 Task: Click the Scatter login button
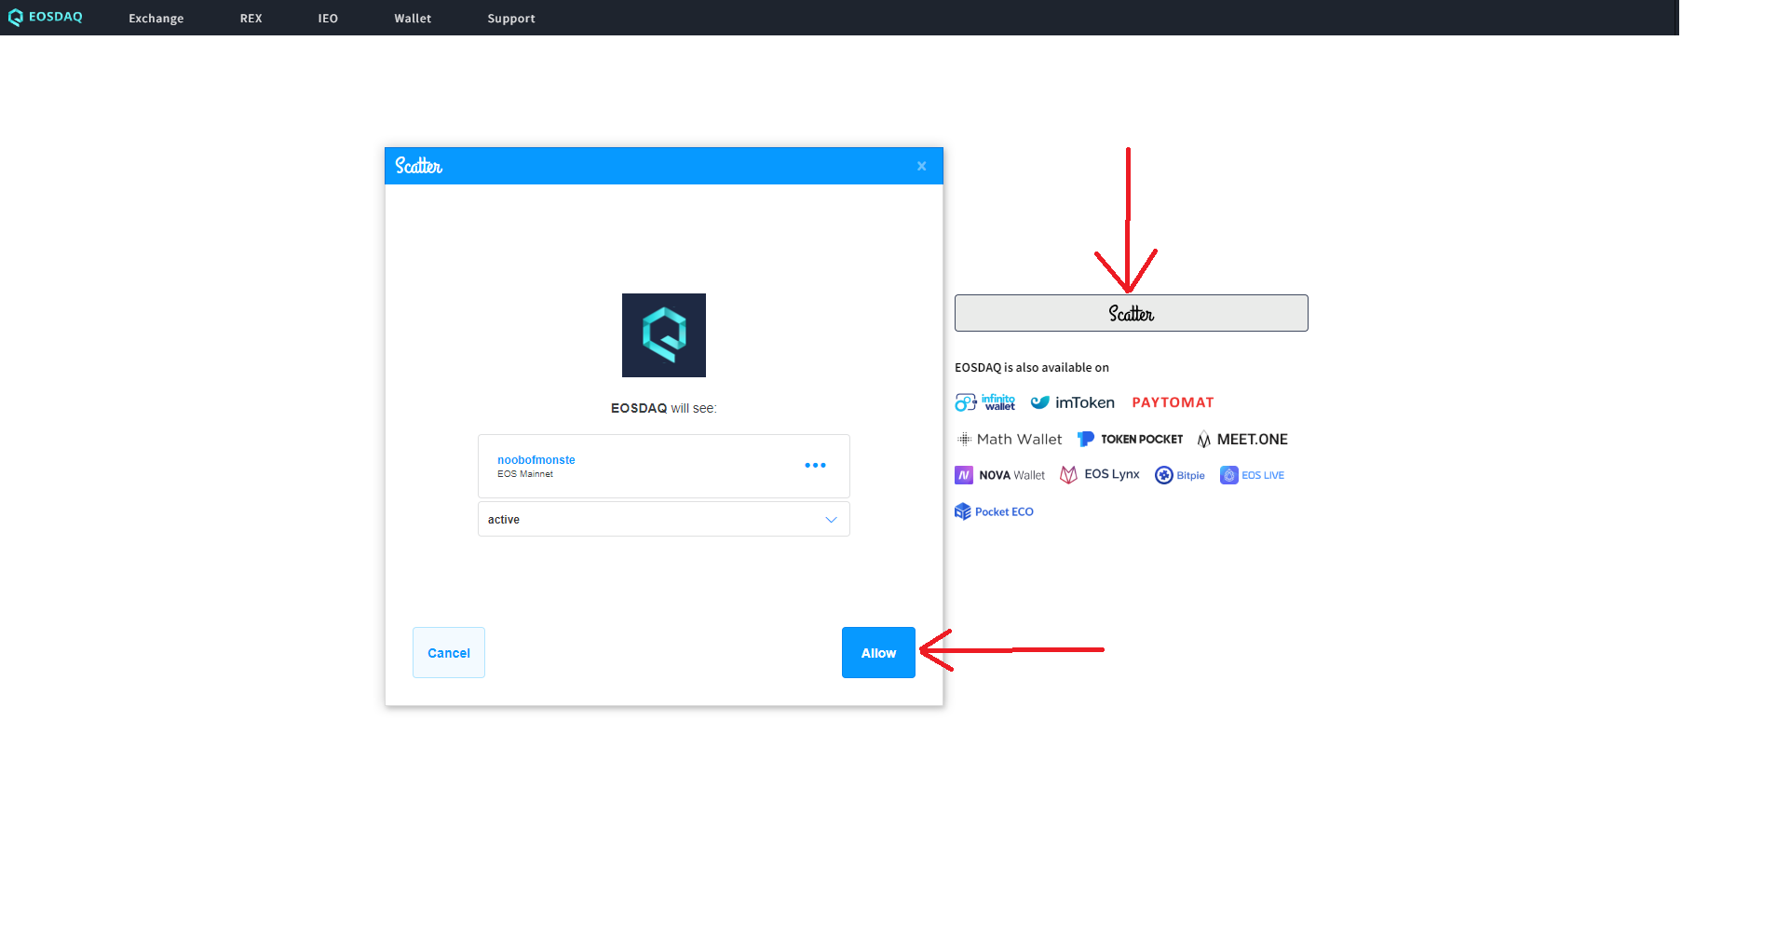pyautogui.click(x=1132, y=313)
